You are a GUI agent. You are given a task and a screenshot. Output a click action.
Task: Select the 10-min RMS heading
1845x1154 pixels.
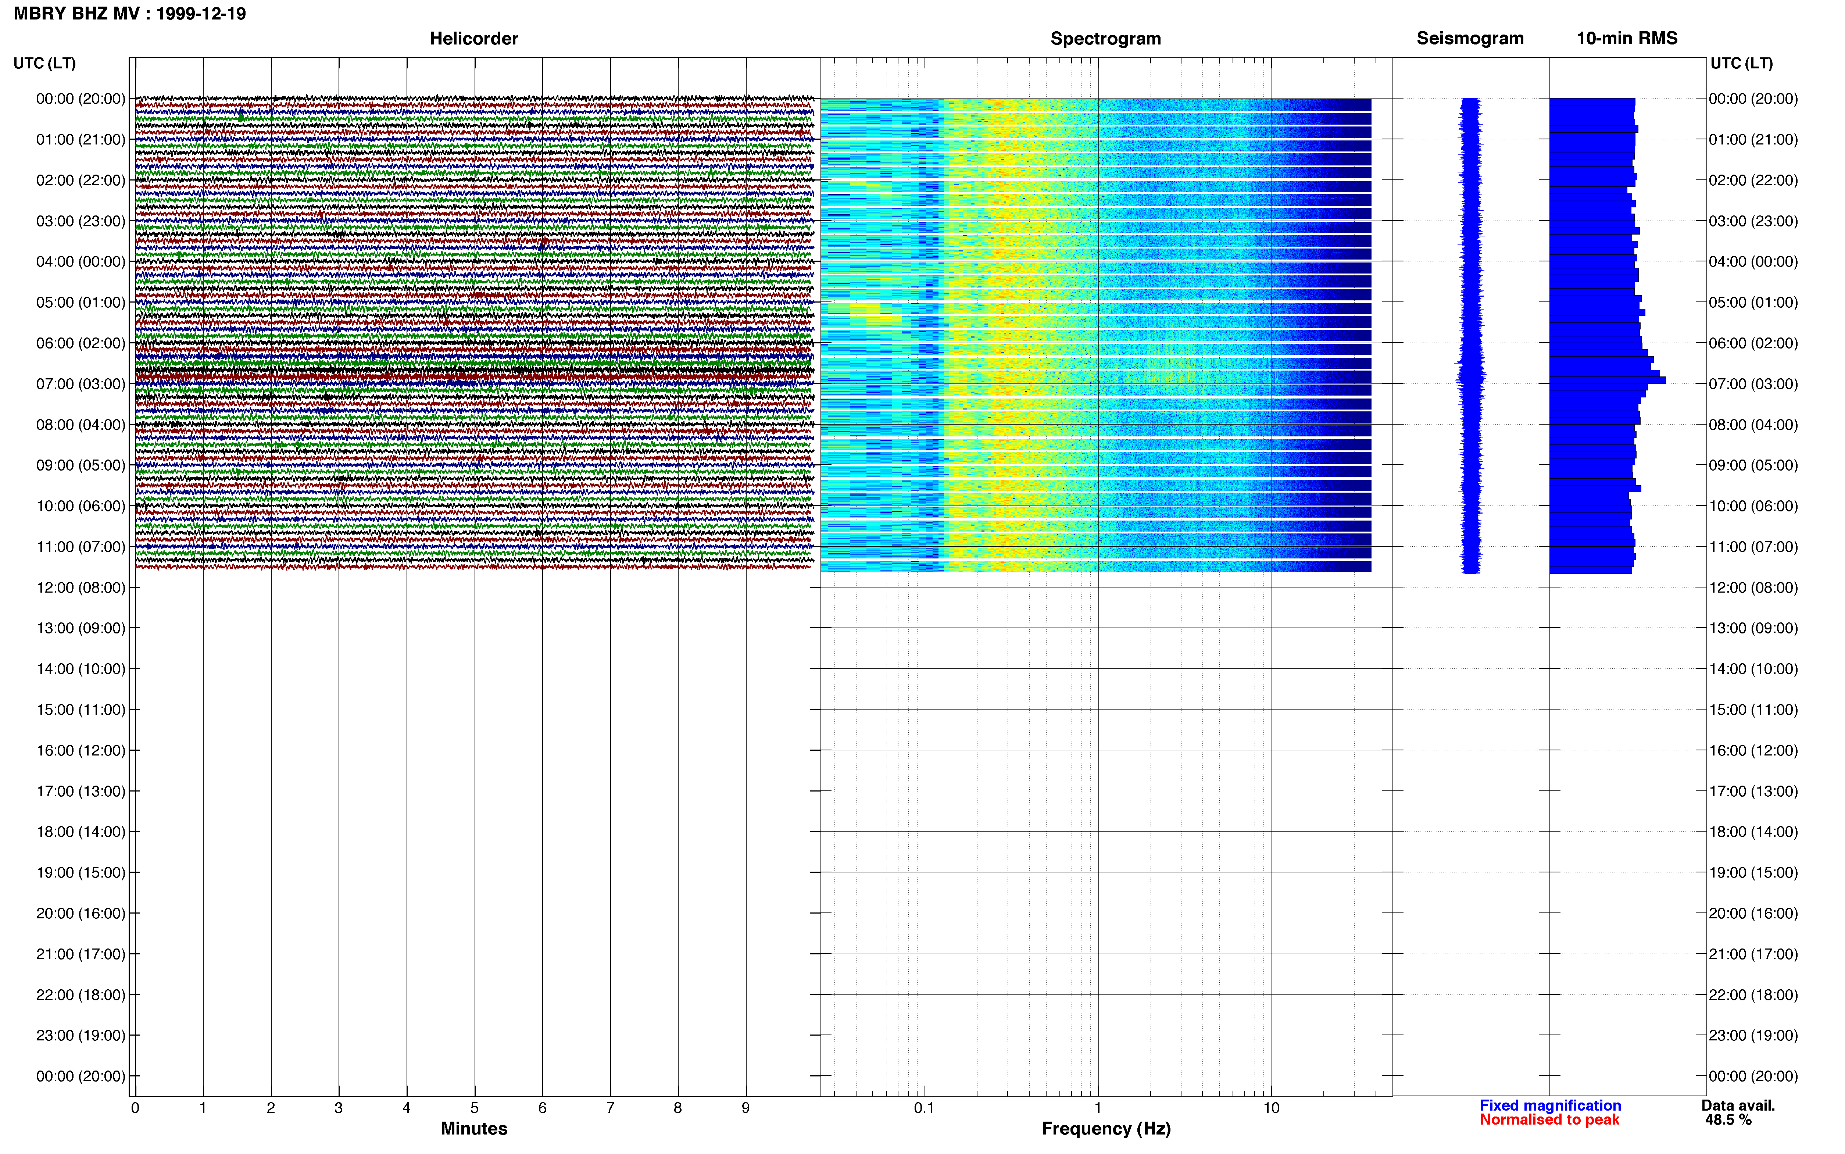1627,39
